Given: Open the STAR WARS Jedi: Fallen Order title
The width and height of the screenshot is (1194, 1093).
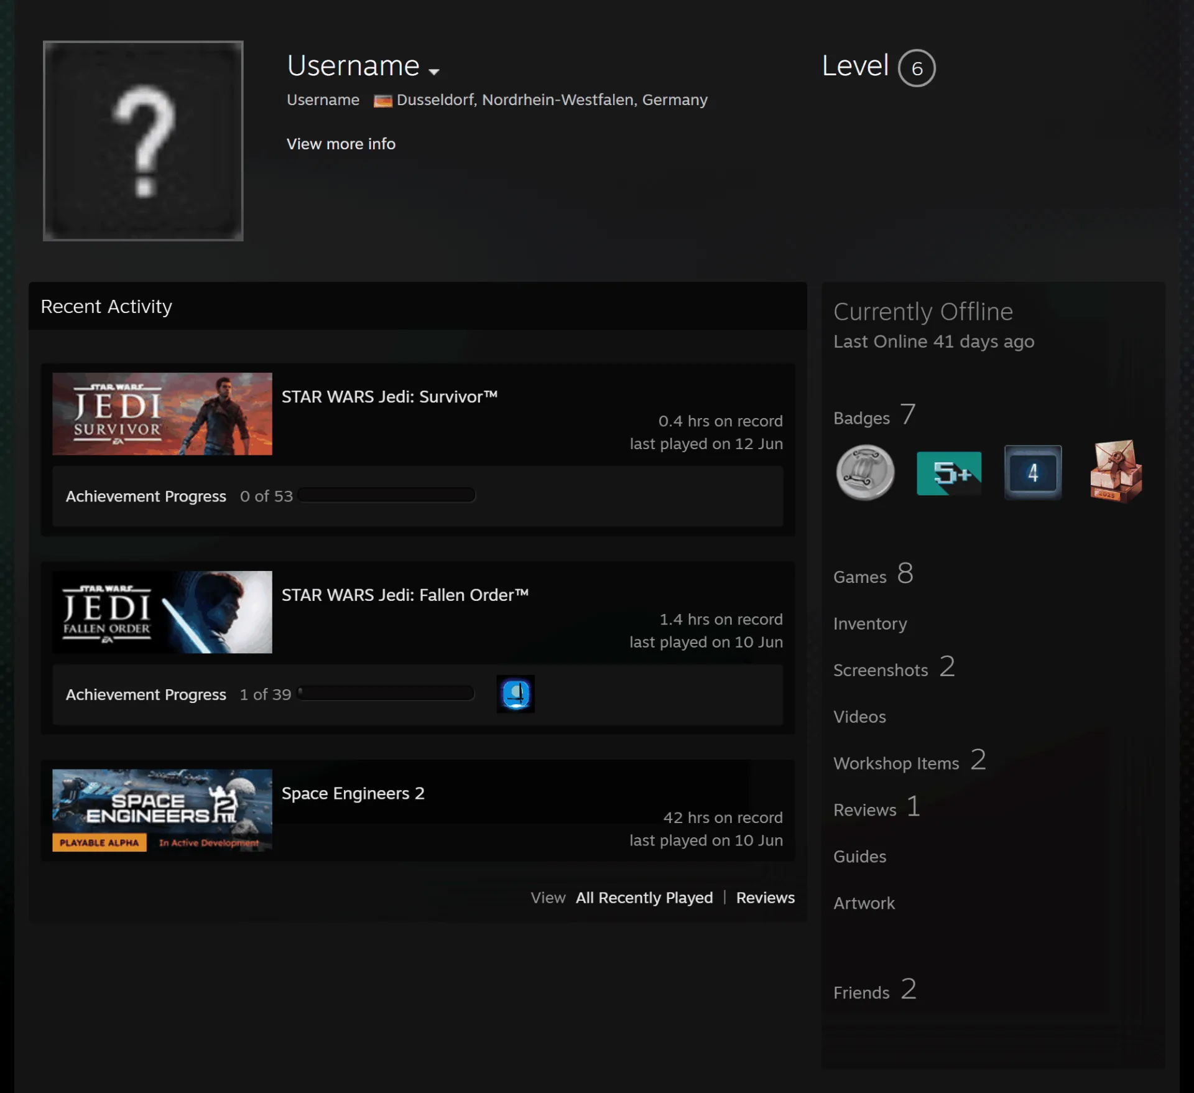Looking at the screenshot, I should 405,595.
